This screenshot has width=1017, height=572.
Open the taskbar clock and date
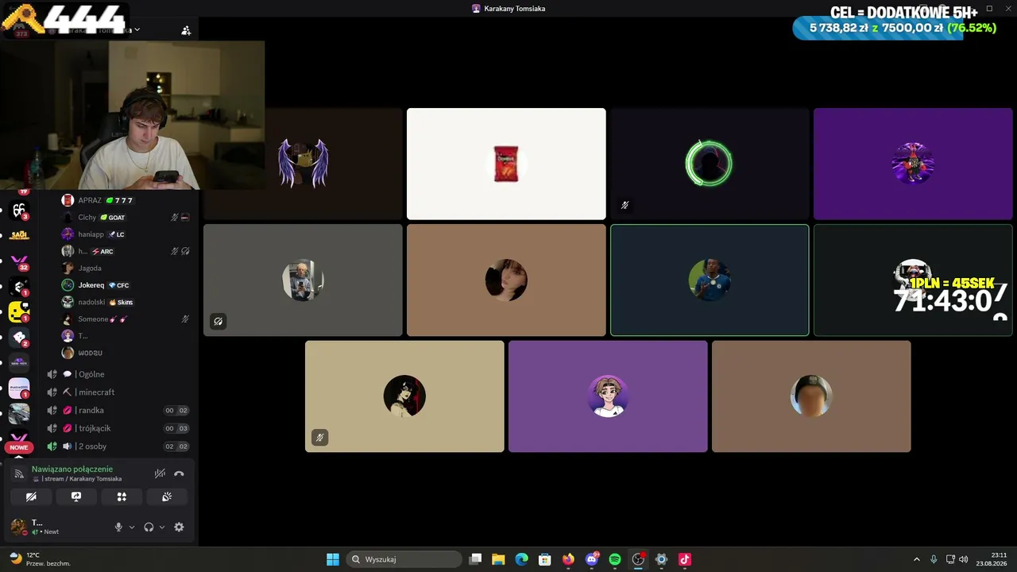(x=992, y=559)
